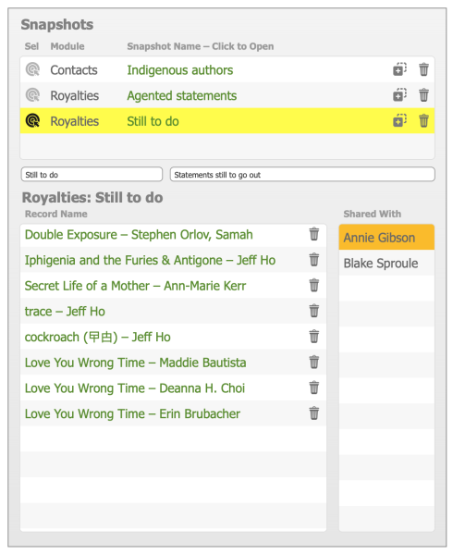Screen dimensions: 453x554
Task: Select Annie Gibson in Shared With list
Action: pyautogui.click(x=386, y=237)
